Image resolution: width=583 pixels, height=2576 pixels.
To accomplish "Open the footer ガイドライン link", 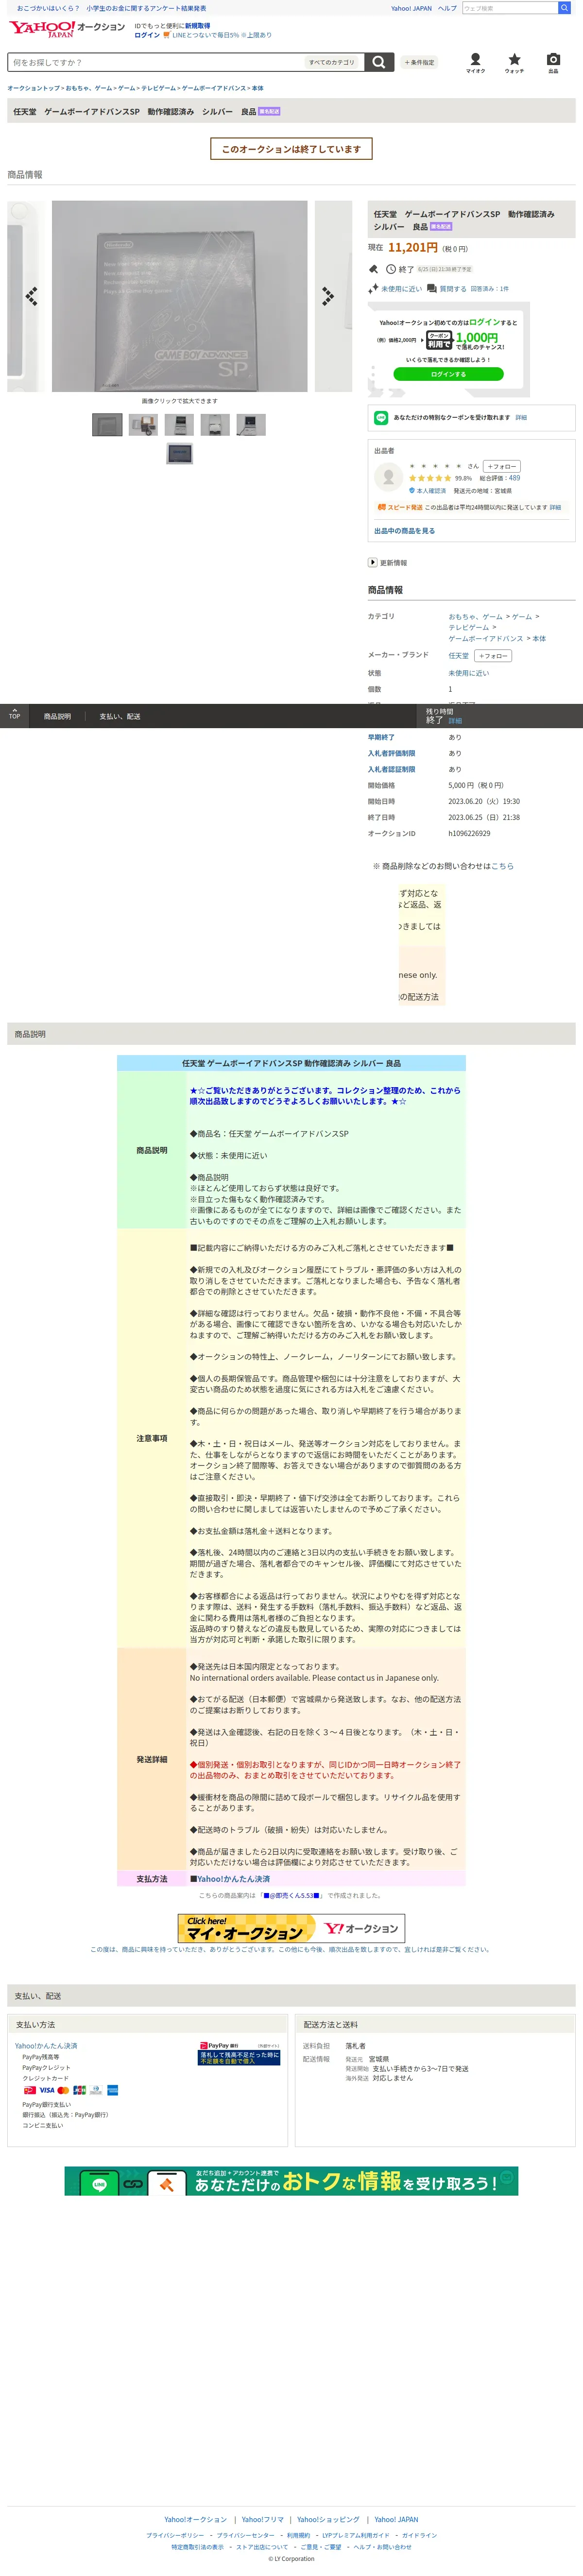I will (419, 2535).
